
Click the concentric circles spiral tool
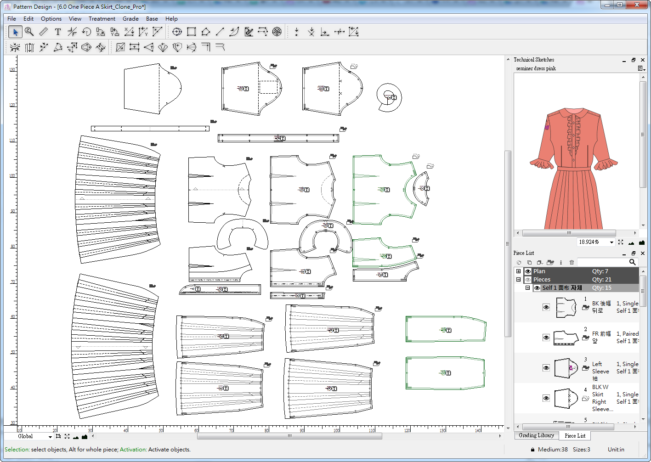(277, 32)
